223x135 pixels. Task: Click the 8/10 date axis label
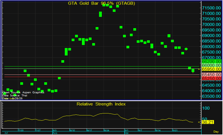72,130
